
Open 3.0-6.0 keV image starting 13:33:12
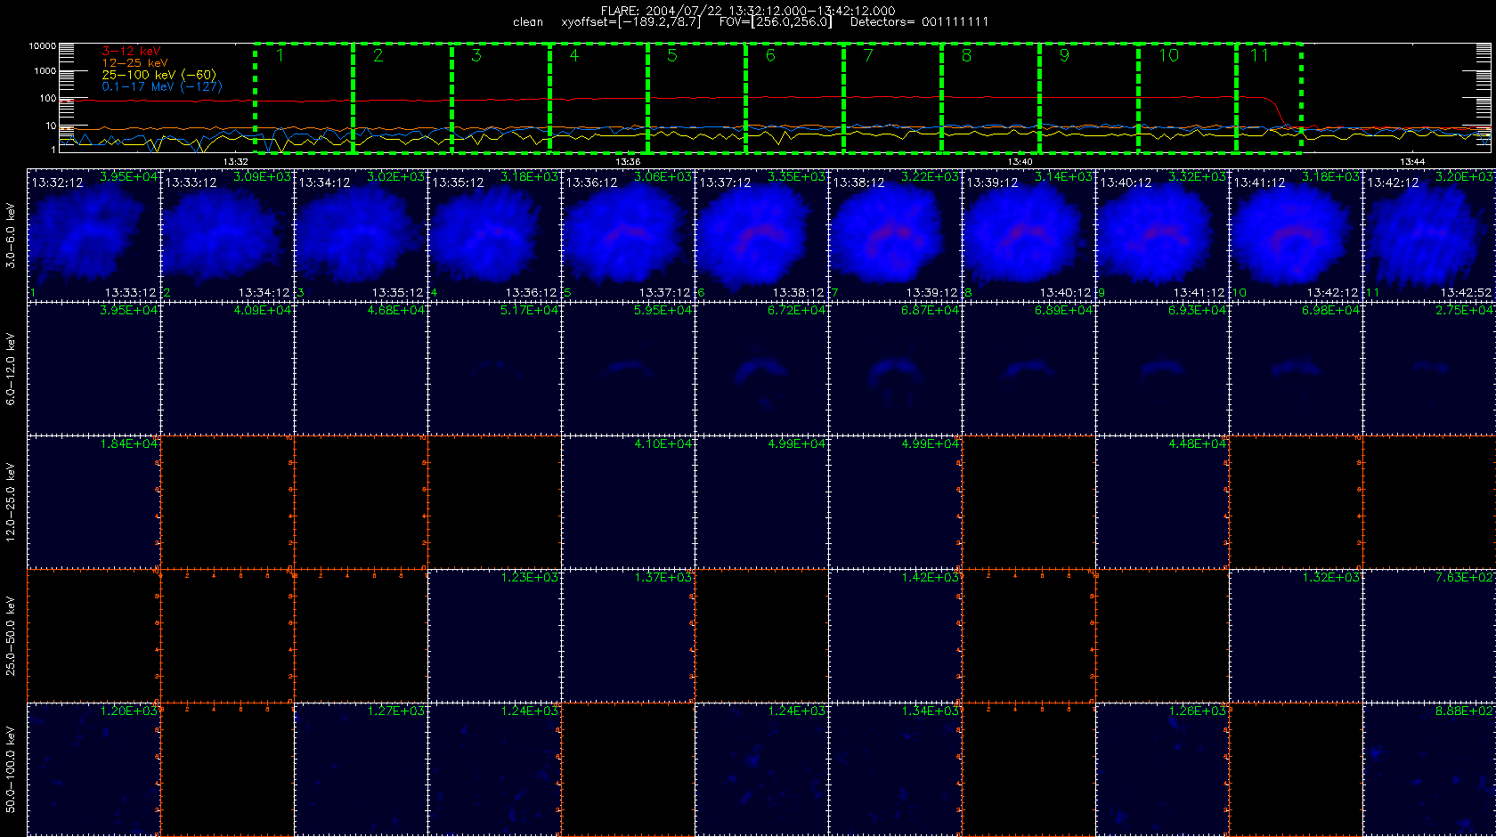(x=227, y=235)
